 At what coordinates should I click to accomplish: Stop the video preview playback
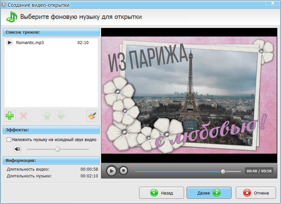coord(123,171)
